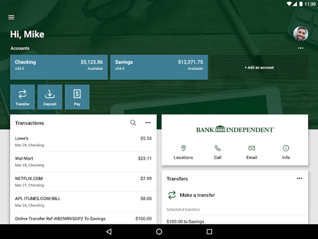Open the Savings account card
The image size is (318, 239).
159,67
